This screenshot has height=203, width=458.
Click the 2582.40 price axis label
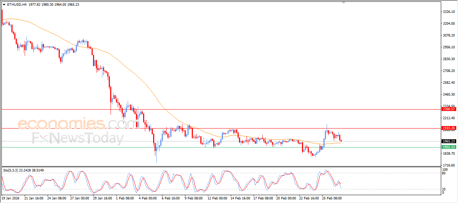point(448,83)
